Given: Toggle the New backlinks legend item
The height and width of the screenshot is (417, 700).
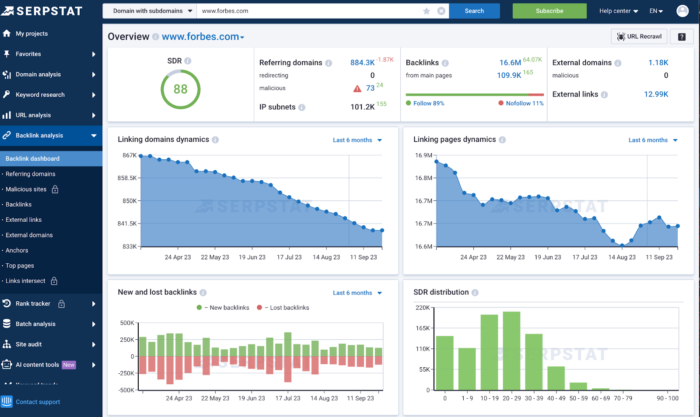Looking at the screenshot, I should (223, 307).
